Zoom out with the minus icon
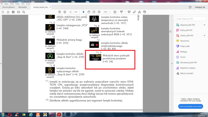 click(94, 12)
